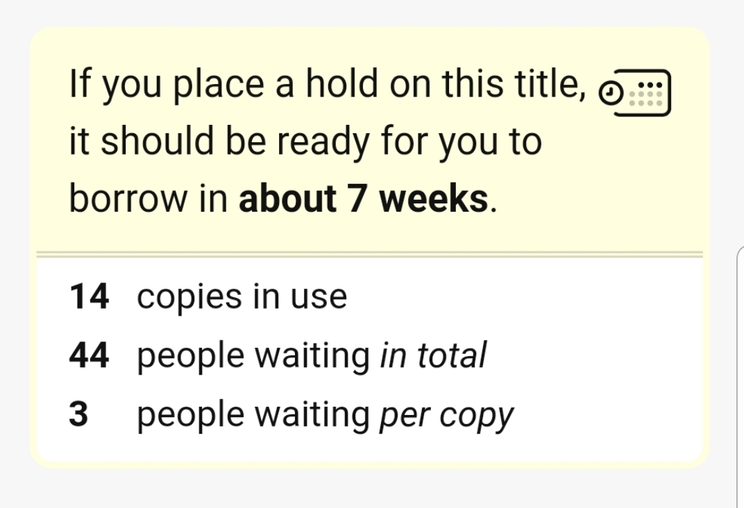Tap the bold "about 7 weeks" estimate
This screenshot has height=508, width=744.
364,200
